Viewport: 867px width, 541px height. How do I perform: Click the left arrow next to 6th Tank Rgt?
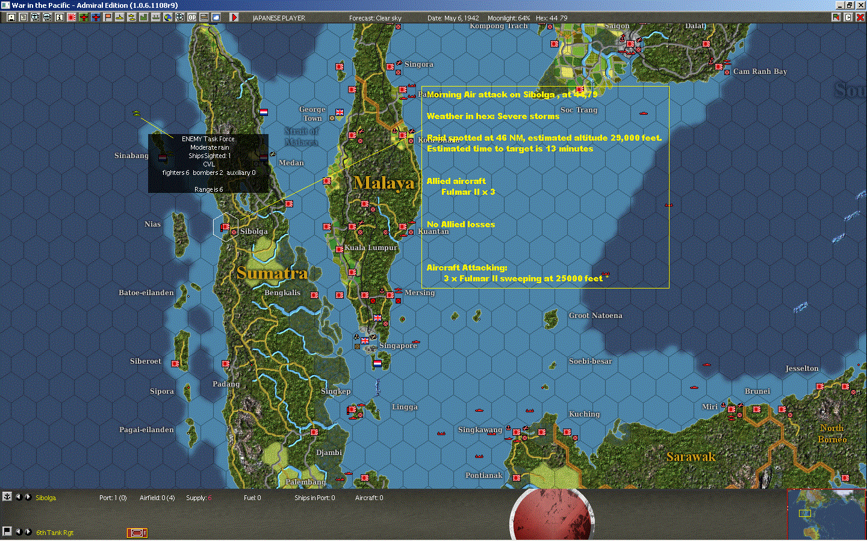click(x=18, y=532)
